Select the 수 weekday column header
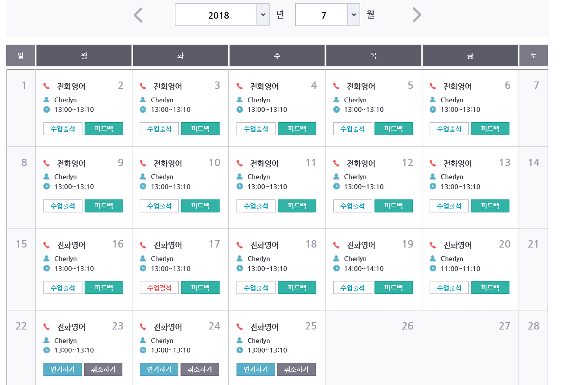This screenshot has height=385, width=565. (x=277, y=56)
